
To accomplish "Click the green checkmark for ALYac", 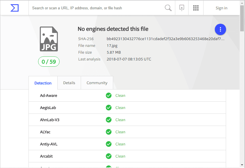I will tap(109, 132).
